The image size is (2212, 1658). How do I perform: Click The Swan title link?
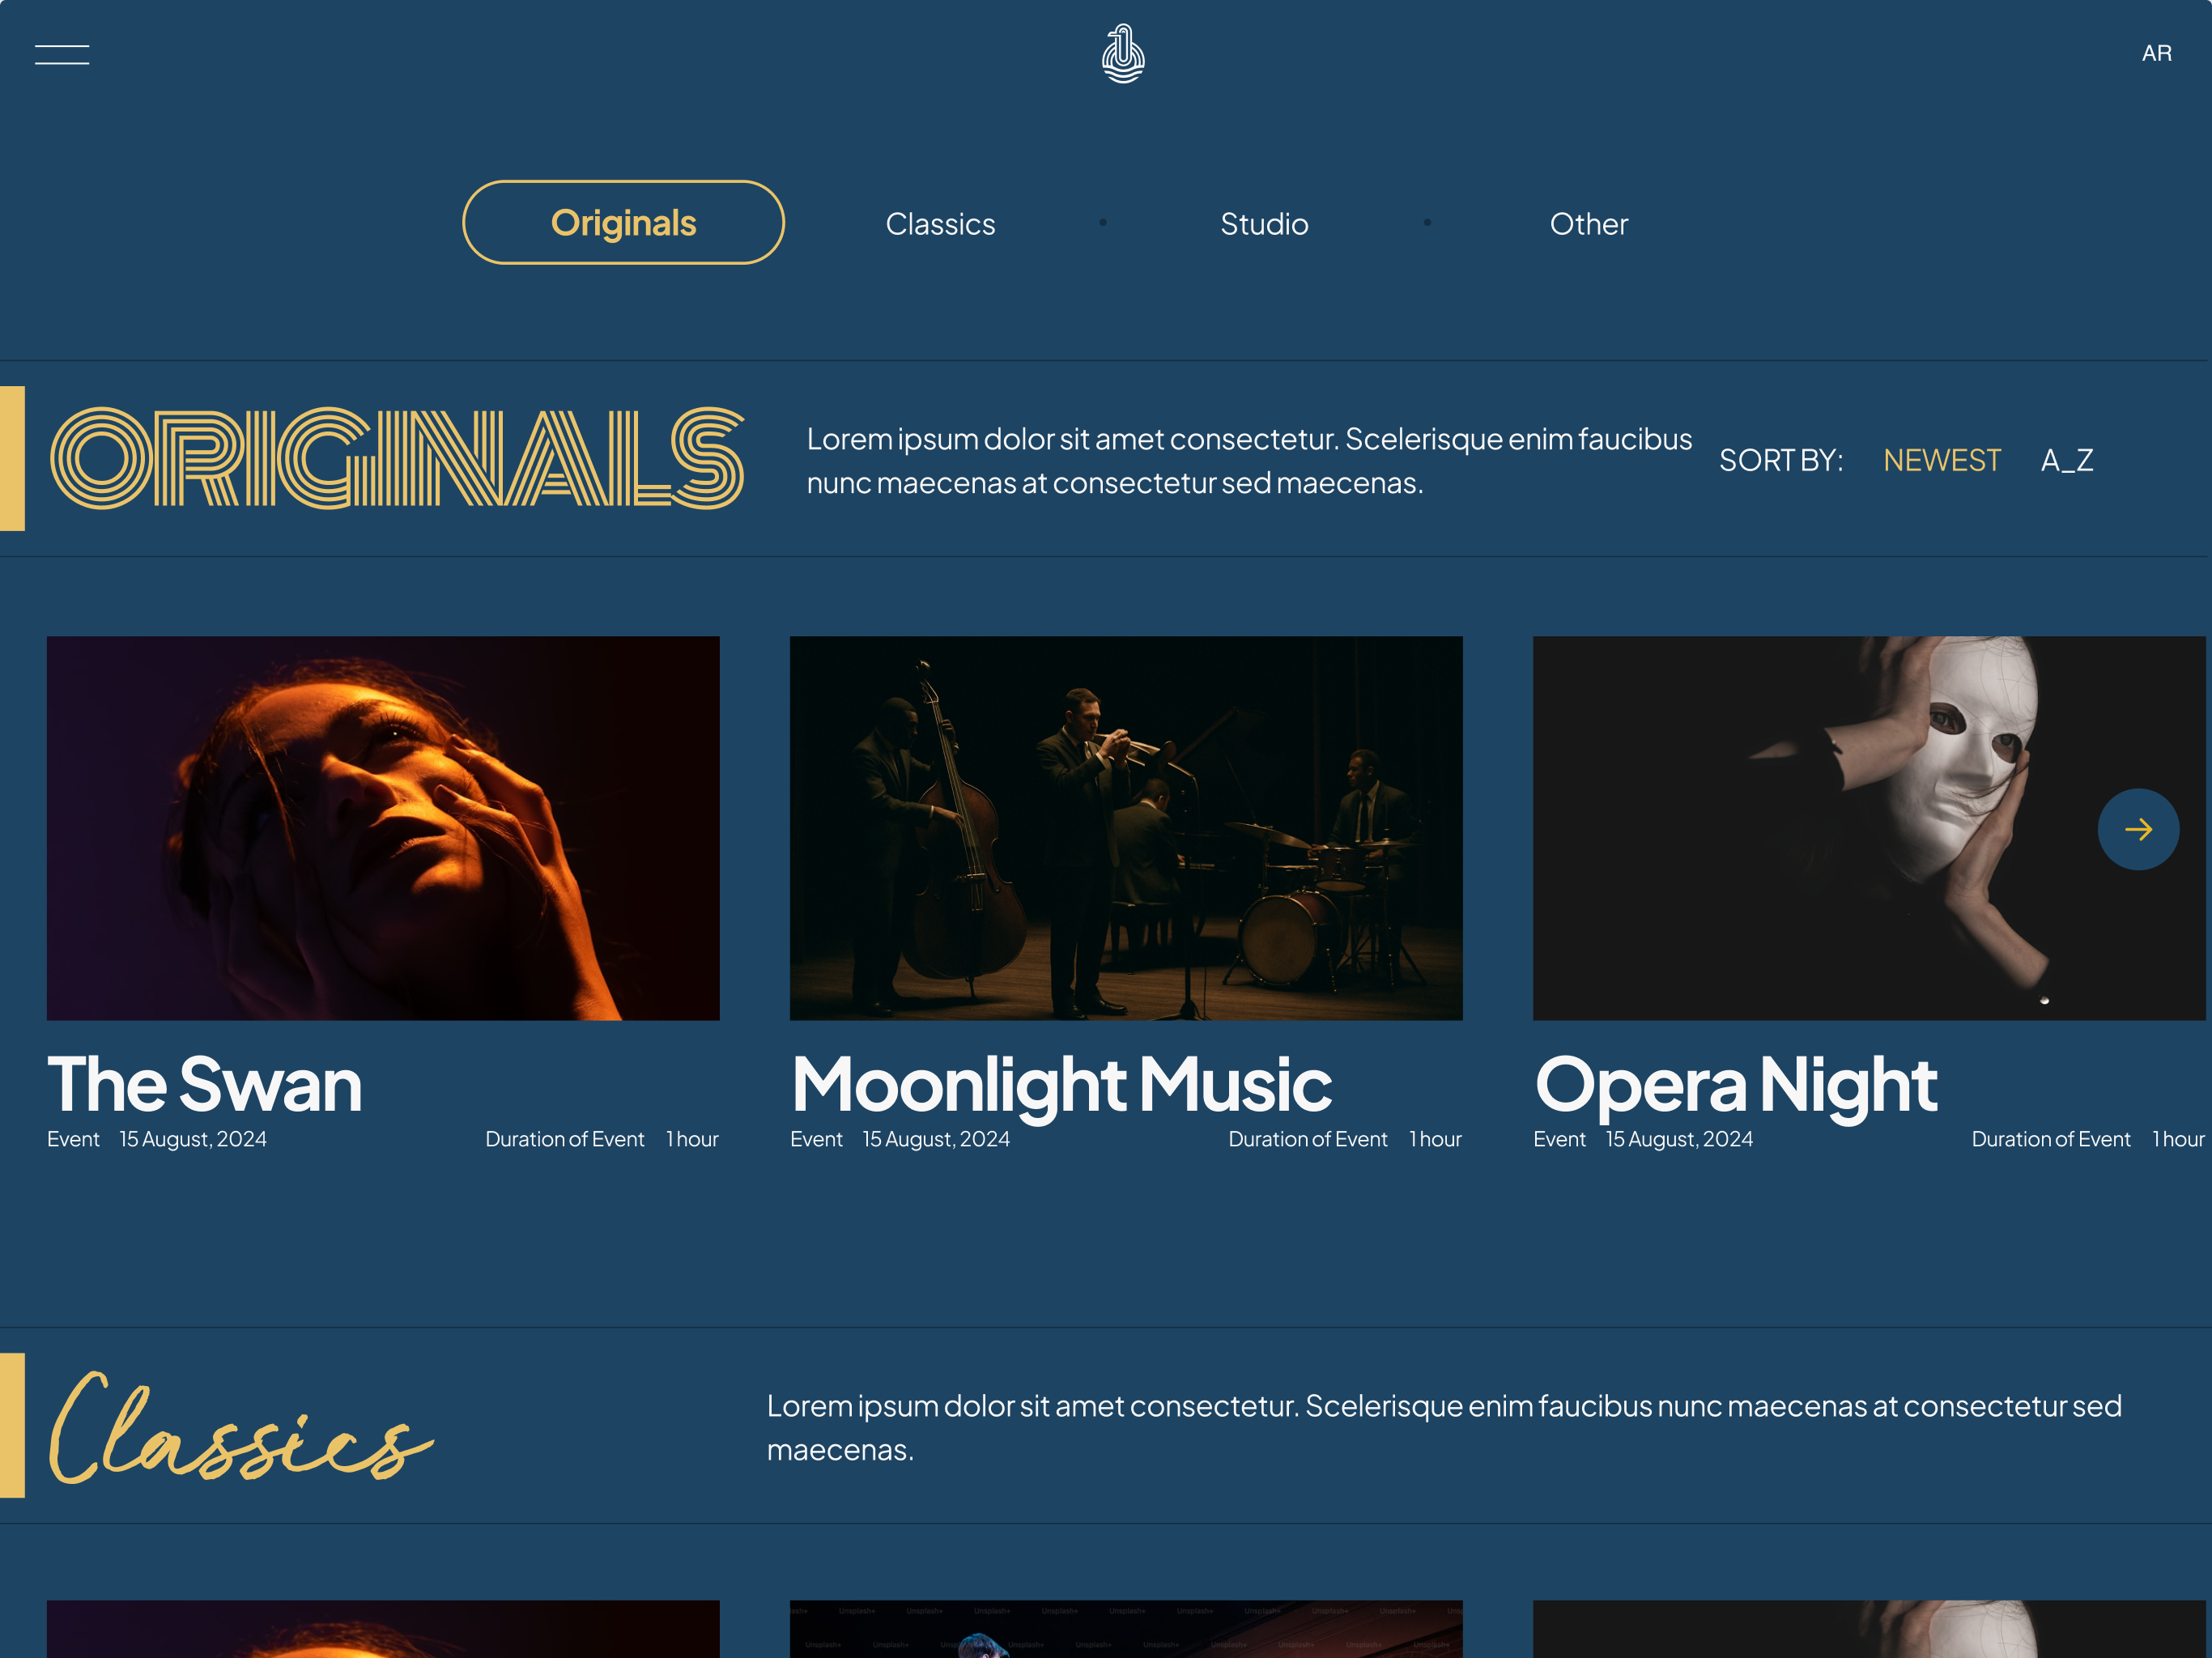(x=204, y=1084)
